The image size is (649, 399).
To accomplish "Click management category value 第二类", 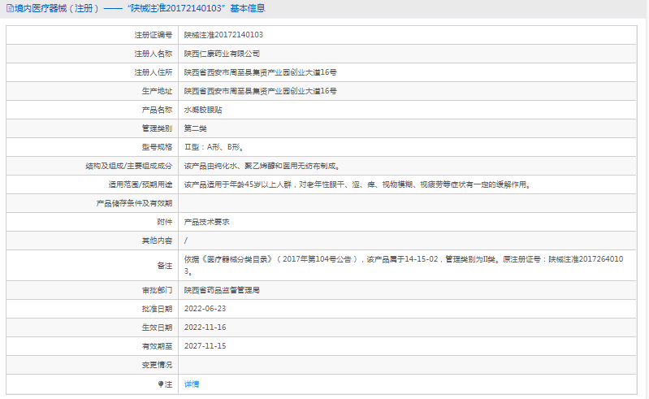I will [196, 128].
